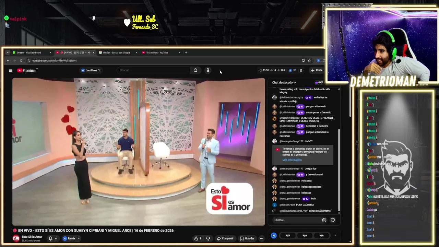
Task: Click the first N/A pill below chat
Action: coord(288,235)
